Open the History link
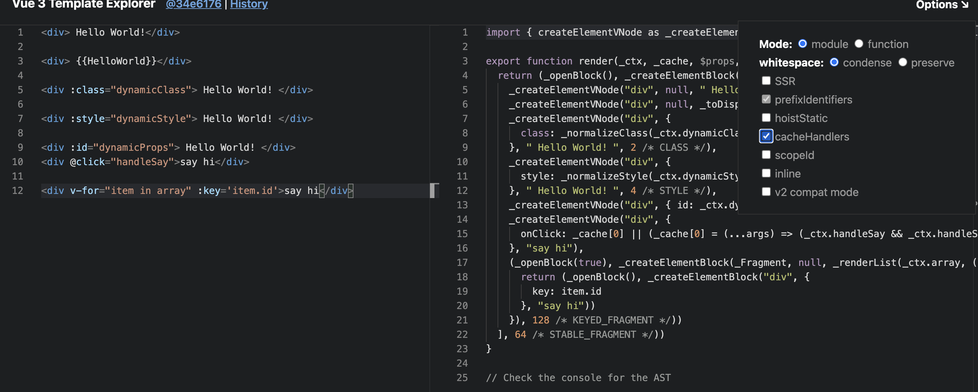Viewport: 978px width, 392px height. click(x=249, y=4)
